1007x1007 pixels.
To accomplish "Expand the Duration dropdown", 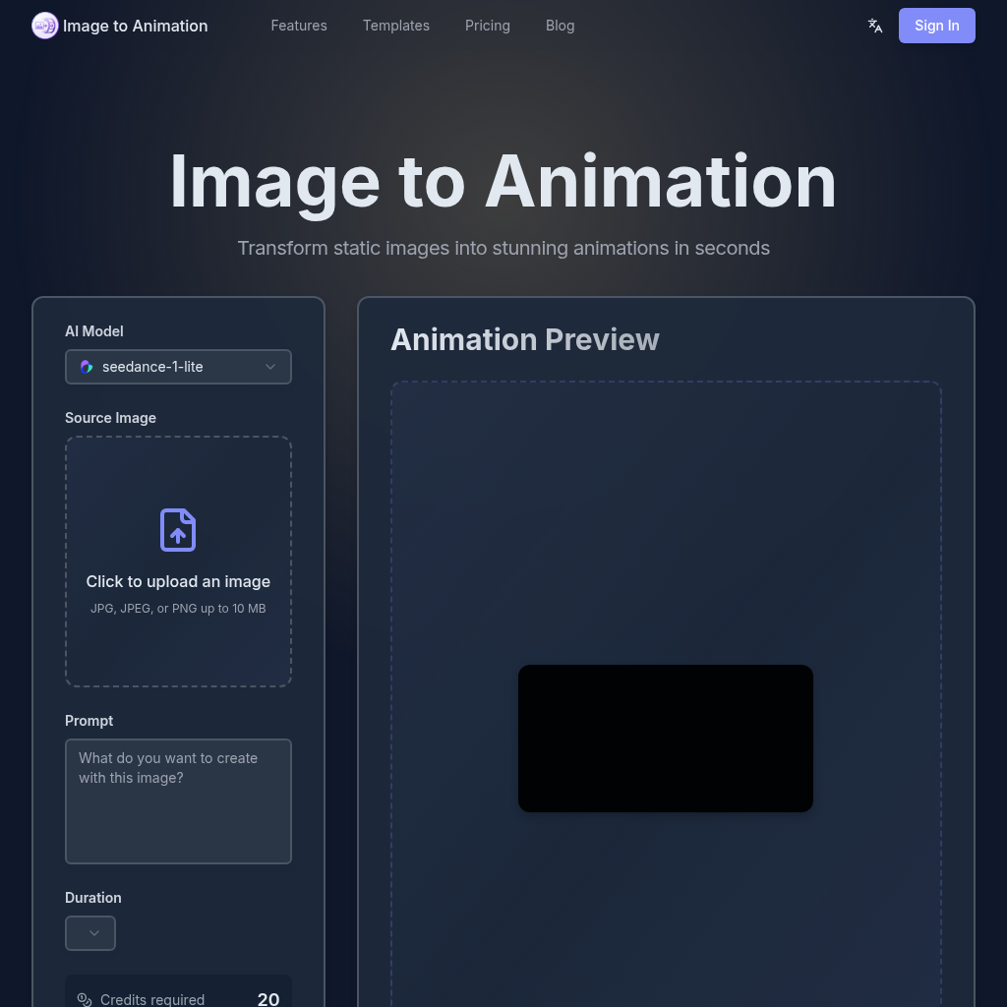I will (x=89, y=932).
